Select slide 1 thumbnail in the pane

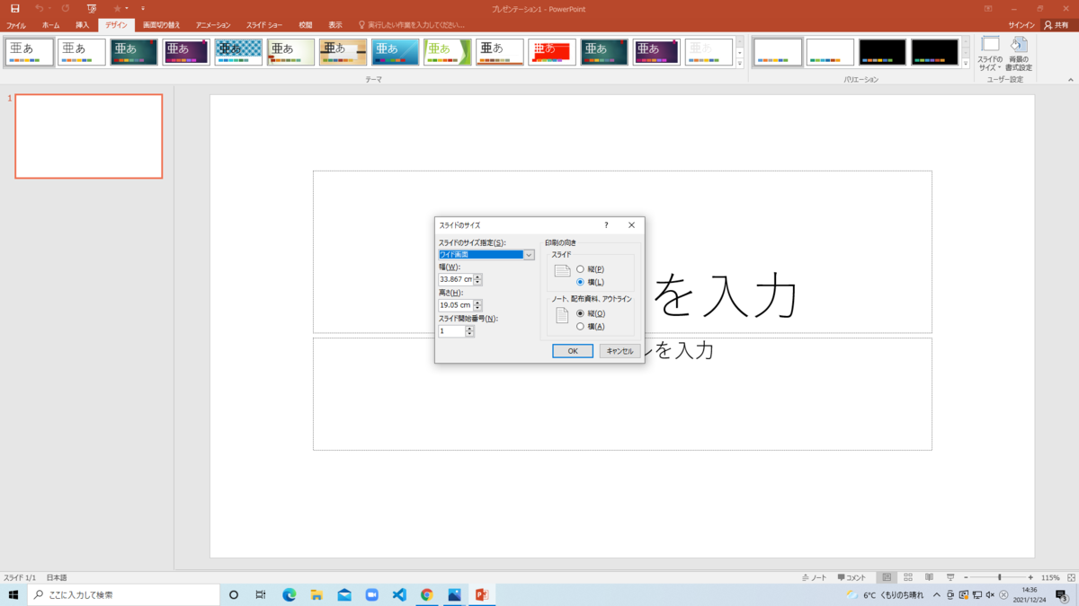click(x=87, y=136)
